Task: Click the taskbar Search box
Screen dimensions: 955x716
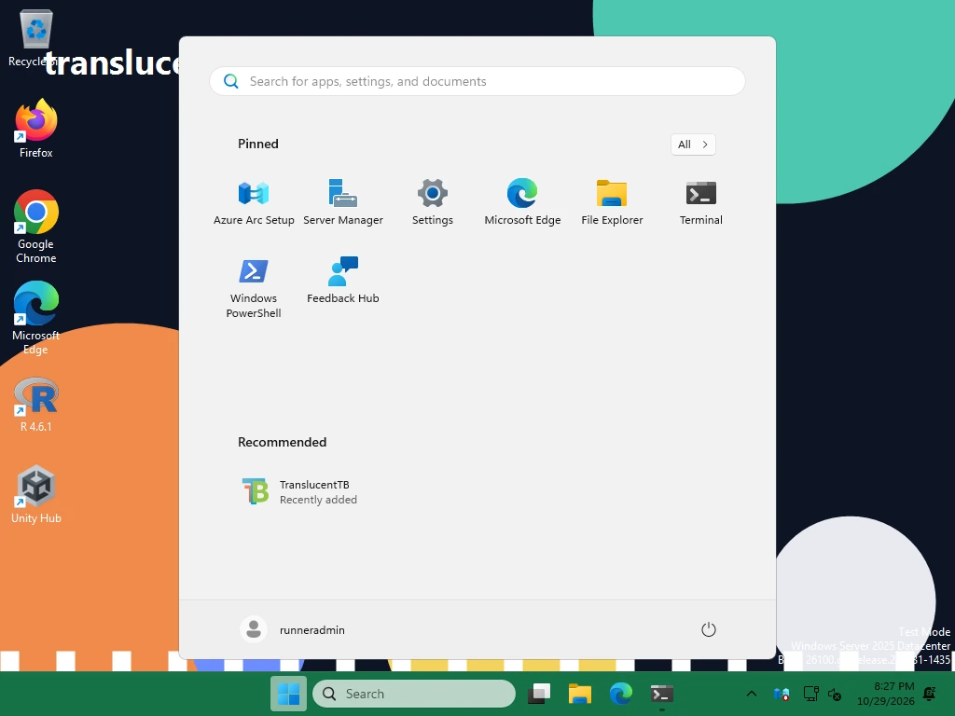Action: pyautogui.click(x=414, y=694)
